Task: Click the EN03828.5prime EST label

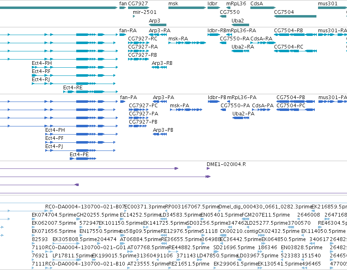Action: (x=302, y=248)
